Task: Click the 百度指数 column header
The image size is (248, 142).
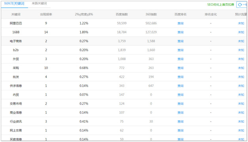Action: [x=122, y=14]
